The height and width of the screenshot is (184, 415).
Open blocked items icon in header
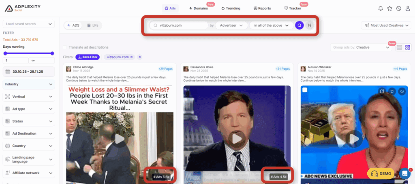(399, 8)
